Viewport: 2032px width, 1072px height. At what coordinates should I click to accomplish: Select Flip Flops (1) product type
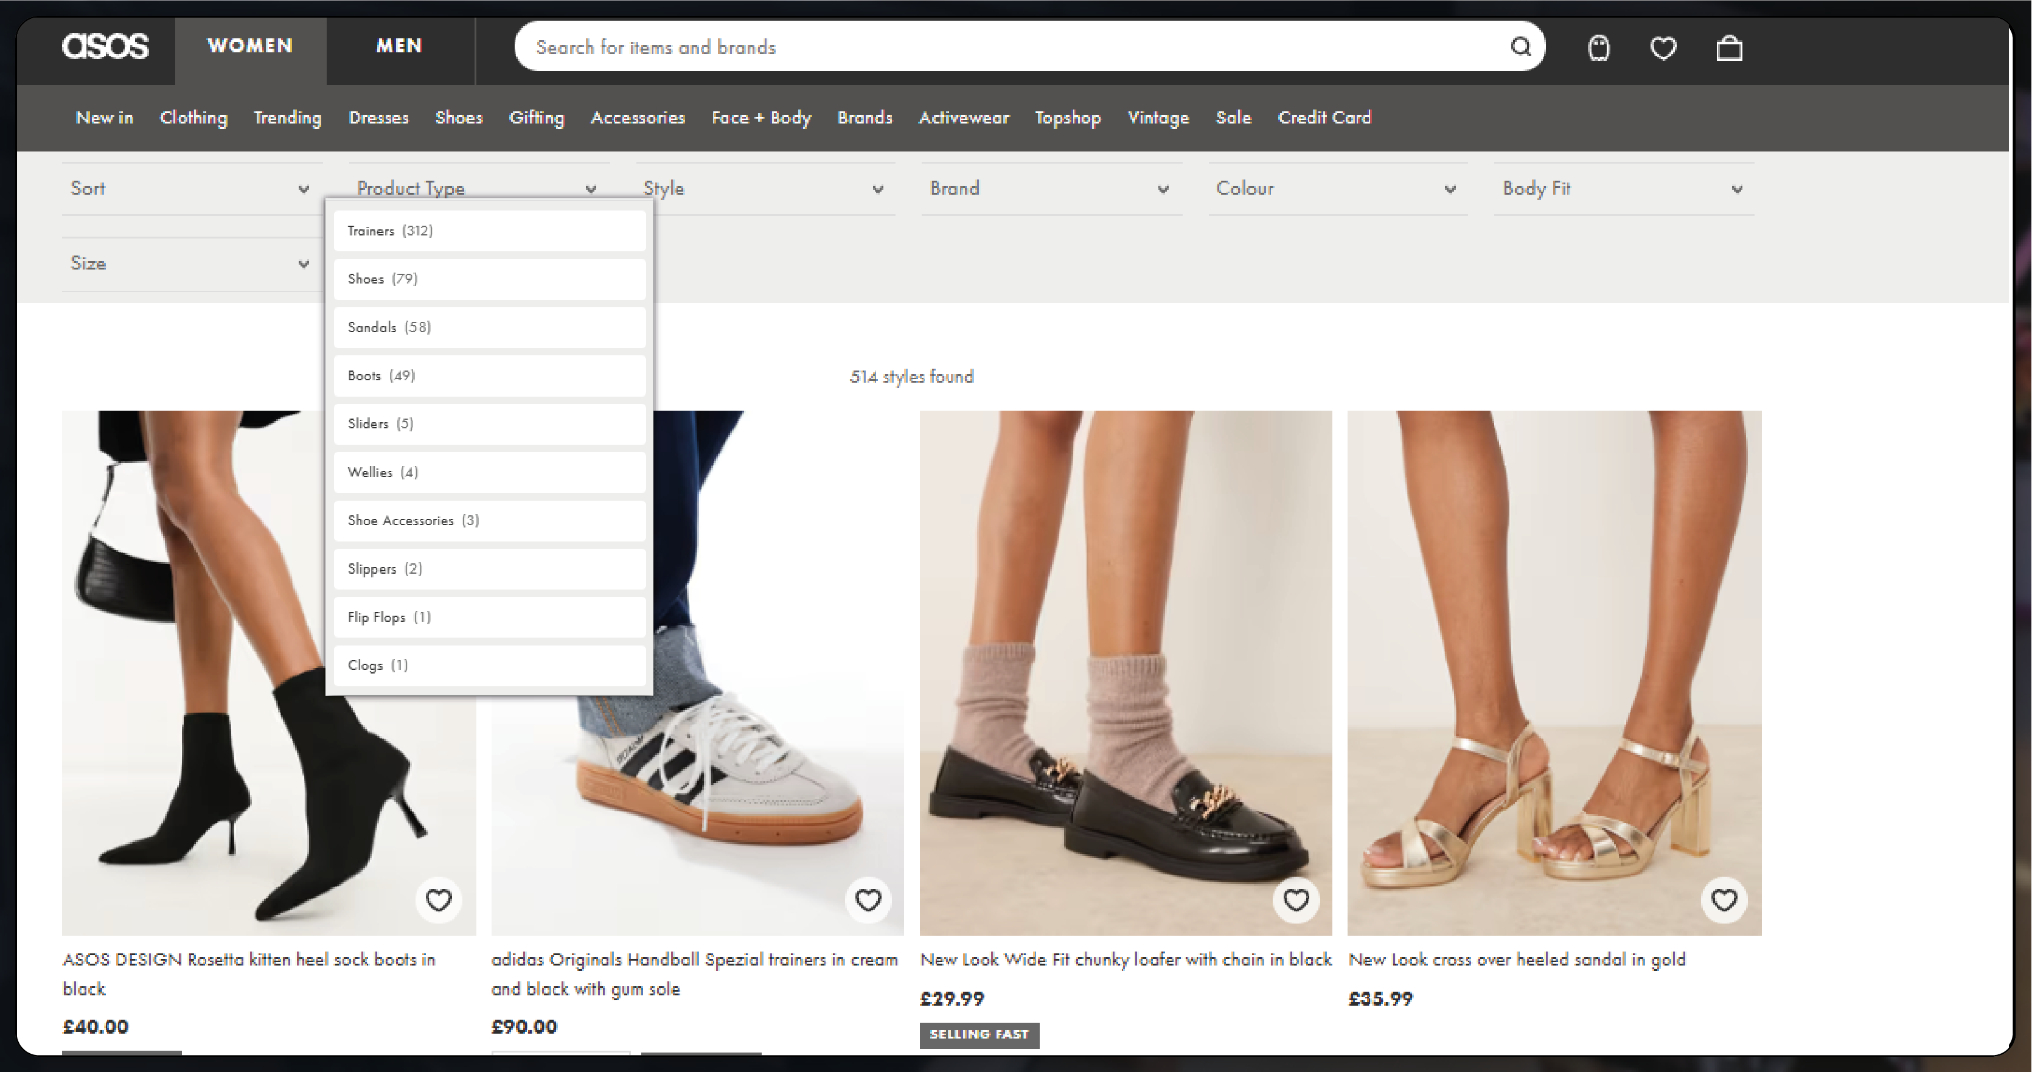coord(489,617)
